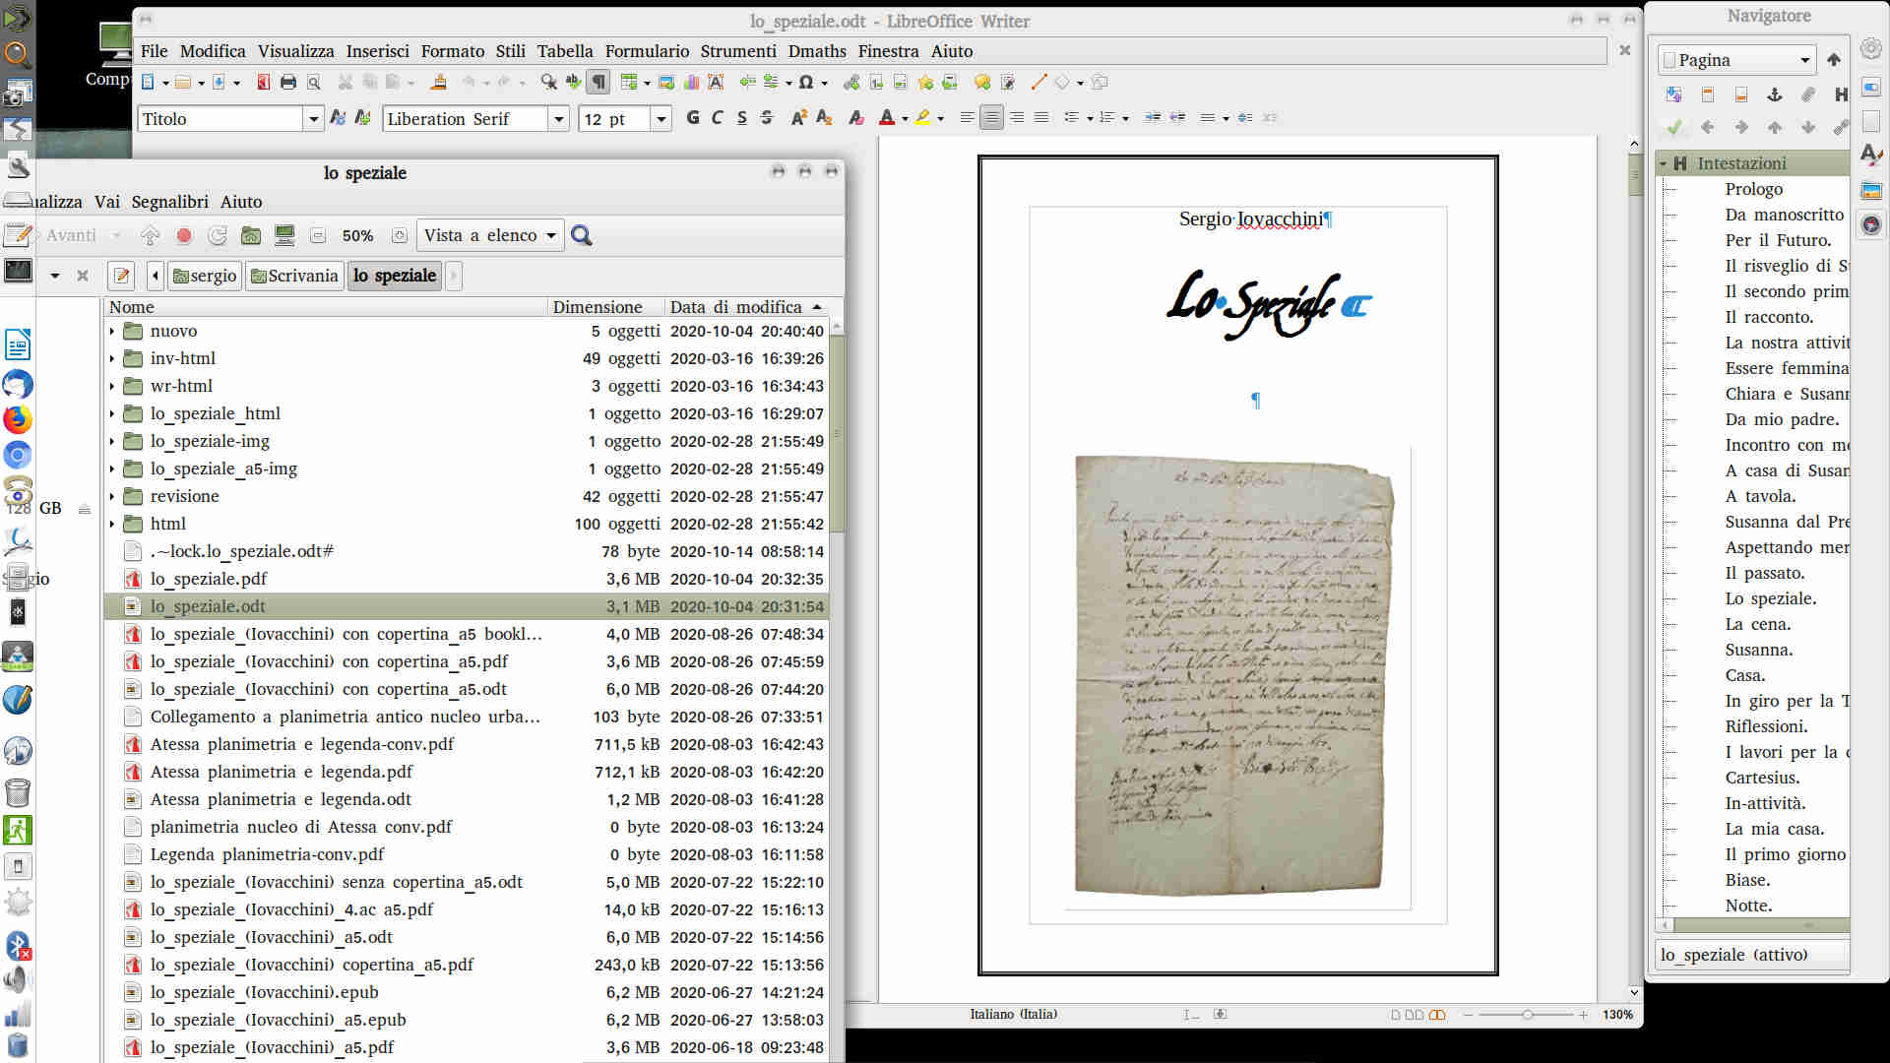Toggle Navigator header jump icon

1708,94
